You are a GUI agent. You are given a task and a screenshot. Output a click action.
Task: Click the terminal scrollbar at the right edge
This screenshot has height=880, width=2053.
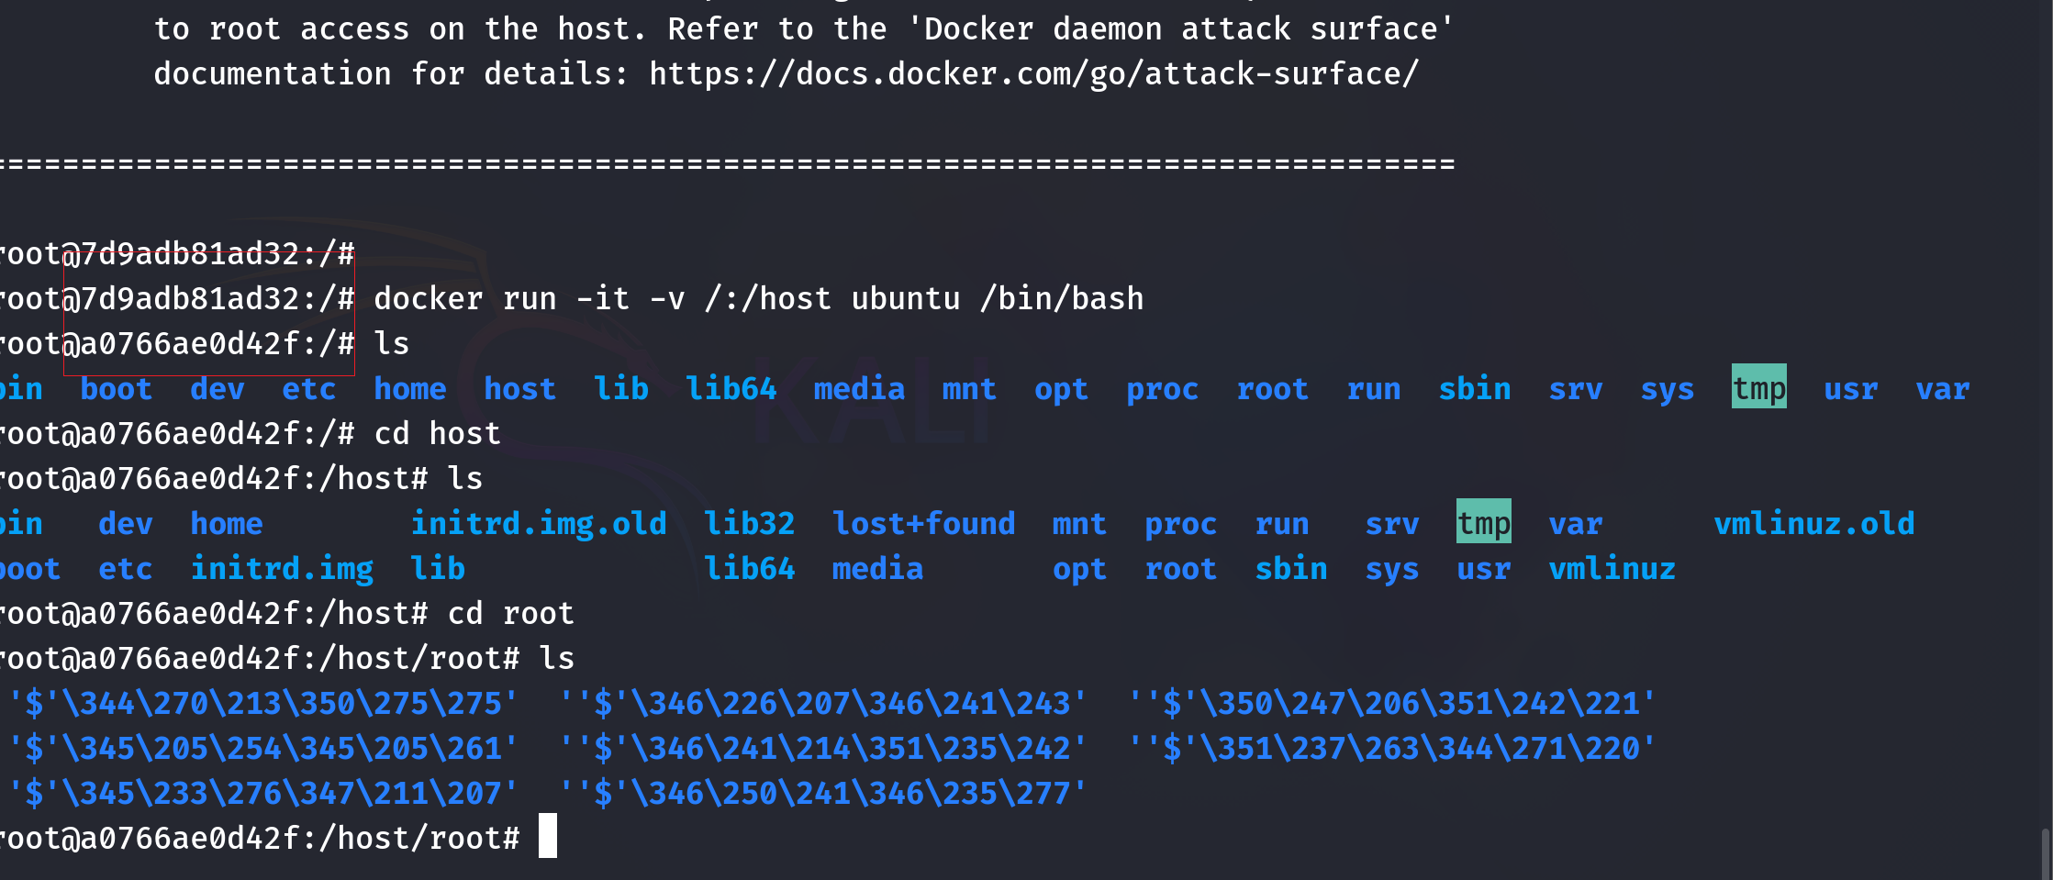pyautogui.click(x=2045, y=853)
